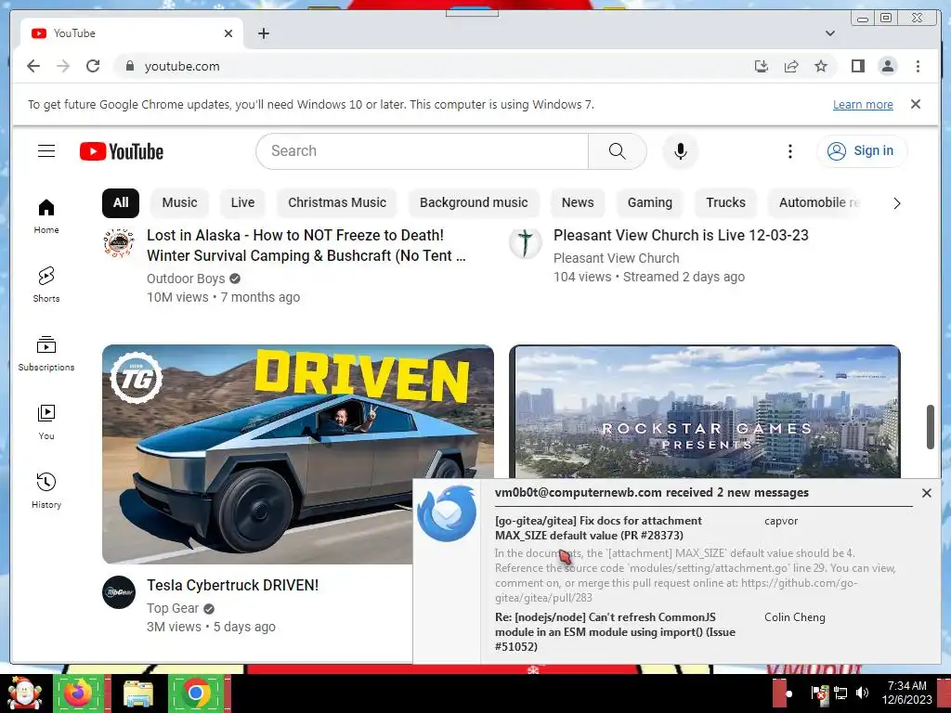Screen dimensions: 951x713
Task: Open Start menu Santa icon
Action: click(24, 694)
